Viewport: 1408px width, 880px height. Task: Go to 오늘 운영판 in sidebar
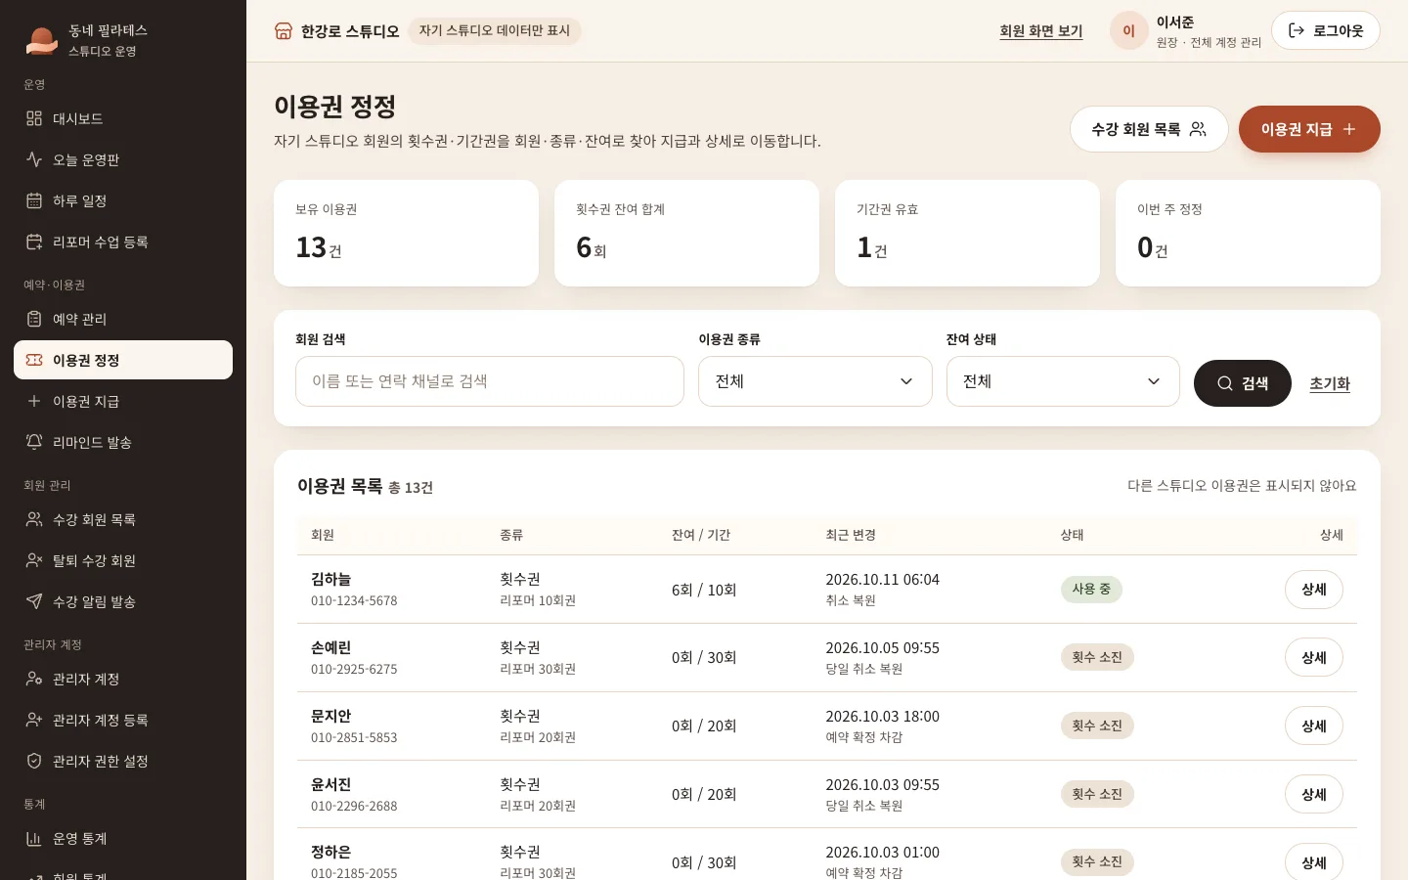(123, 159)
